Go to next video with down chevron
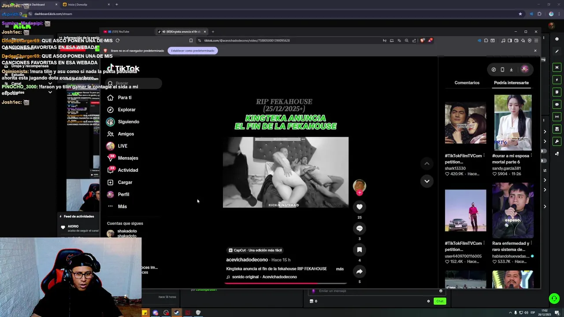 (x=427, y=181)
